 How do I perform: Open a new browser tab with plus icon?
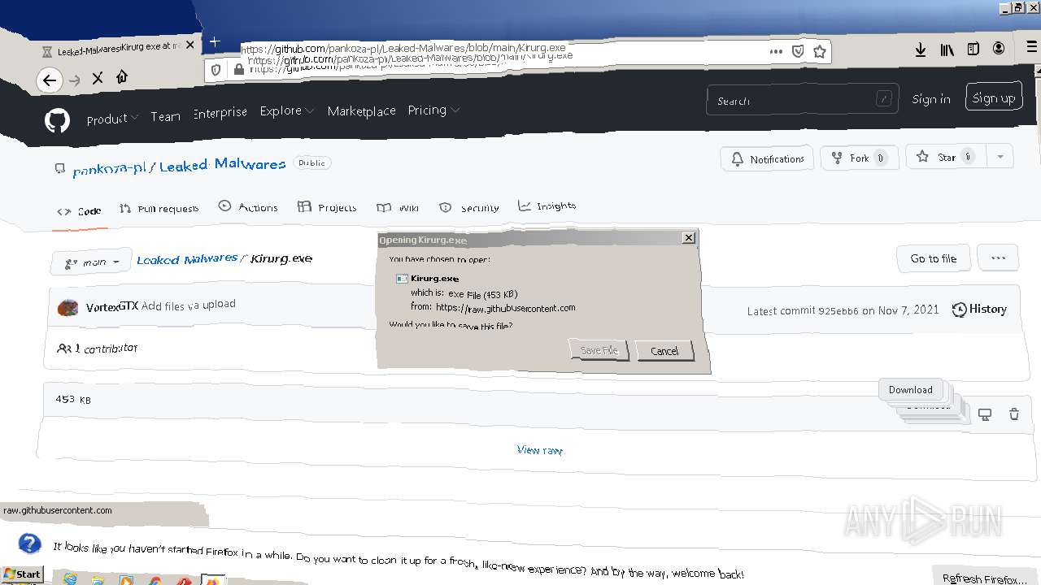coord(215,41)
